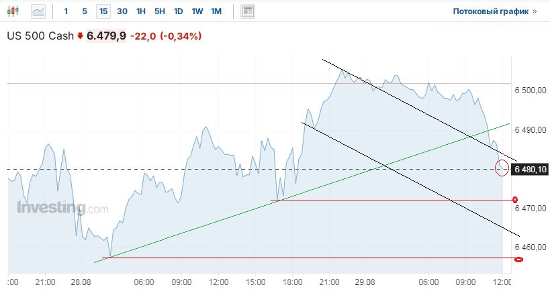Choose the 1D daily timeframe
The height and width of the screenshot is (289, 550).
point(178,11)
